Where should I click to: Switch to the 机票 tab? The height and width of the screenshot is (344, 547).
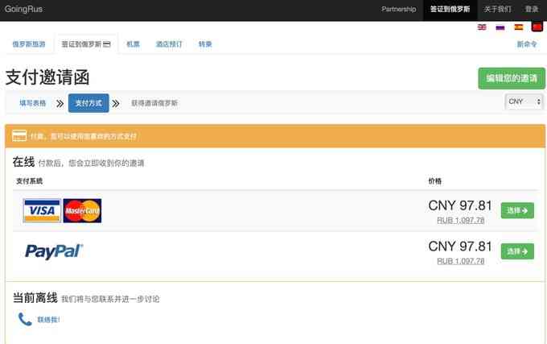point(133,44)
